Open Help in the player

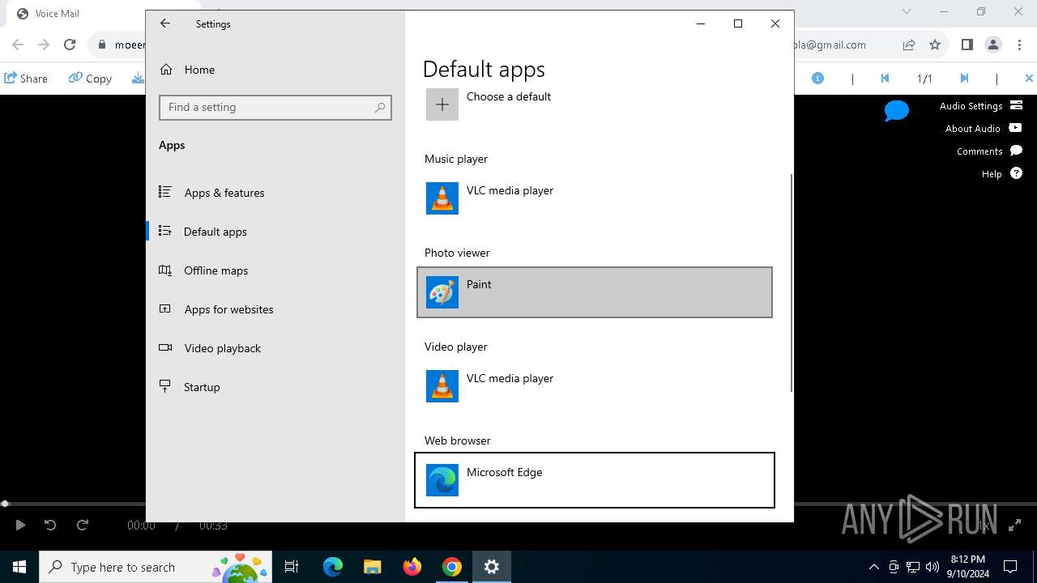point(1002,174)
